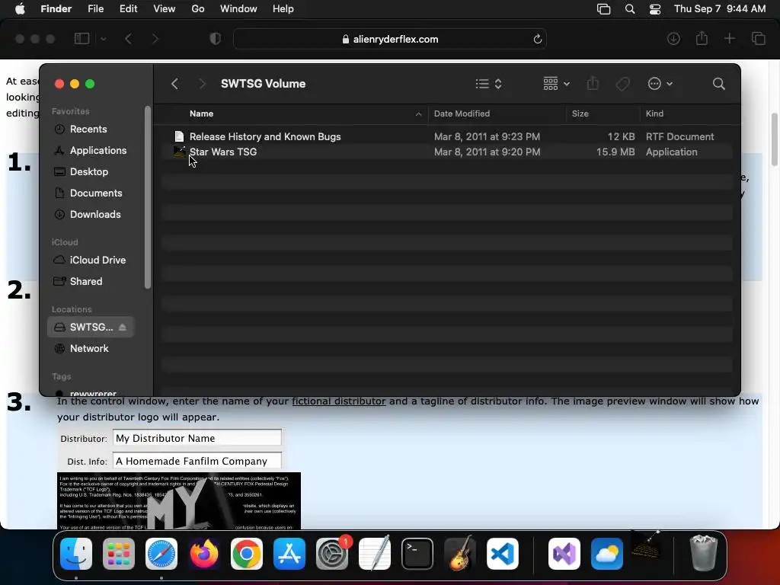This screenshot has width=780, height=585.
Task: Select iCloud Drive in the Finder sidebar
Action: click(91, 261)
